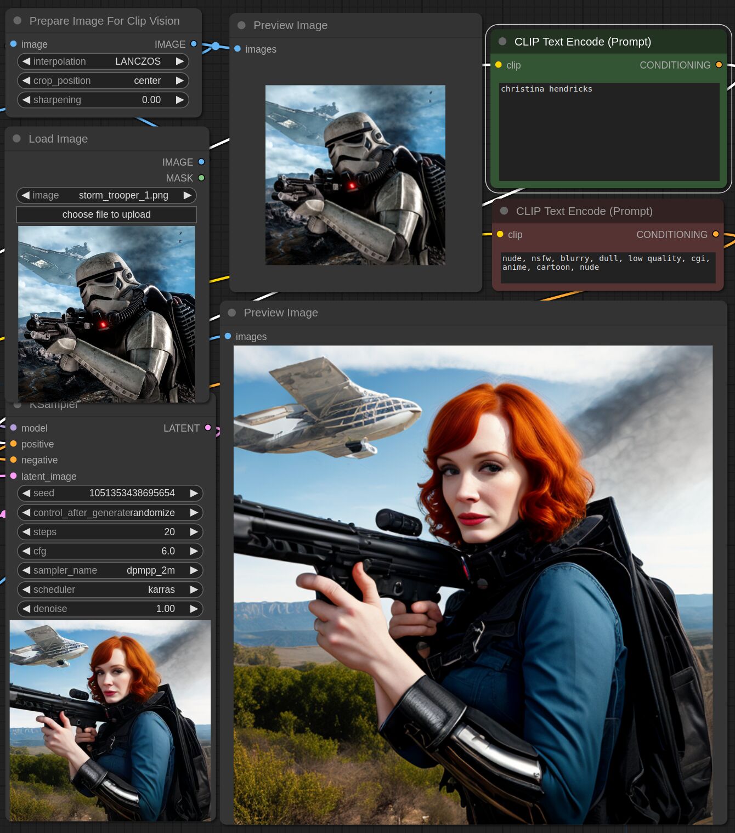
Task: Collapse the green CLIP Text Encode node
Action: [x=502, y=42]
